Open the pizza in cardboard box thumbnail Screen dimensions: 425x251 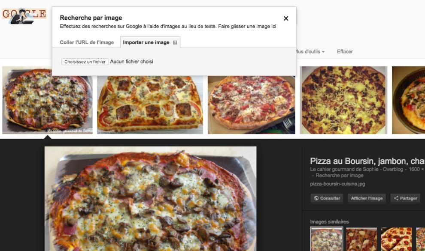pos(251,105)
